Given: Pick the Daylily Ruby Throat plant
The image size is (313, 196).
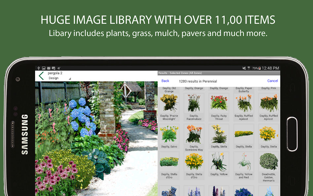Looking at the screenshot, I should click(x=219, y=103).
